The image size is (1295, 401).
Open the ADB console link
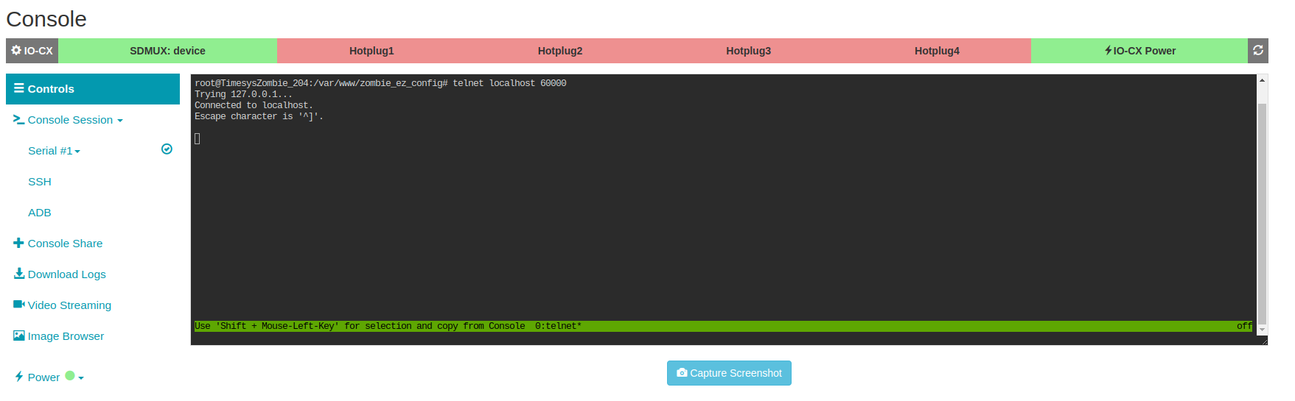(x=40, y=213)
